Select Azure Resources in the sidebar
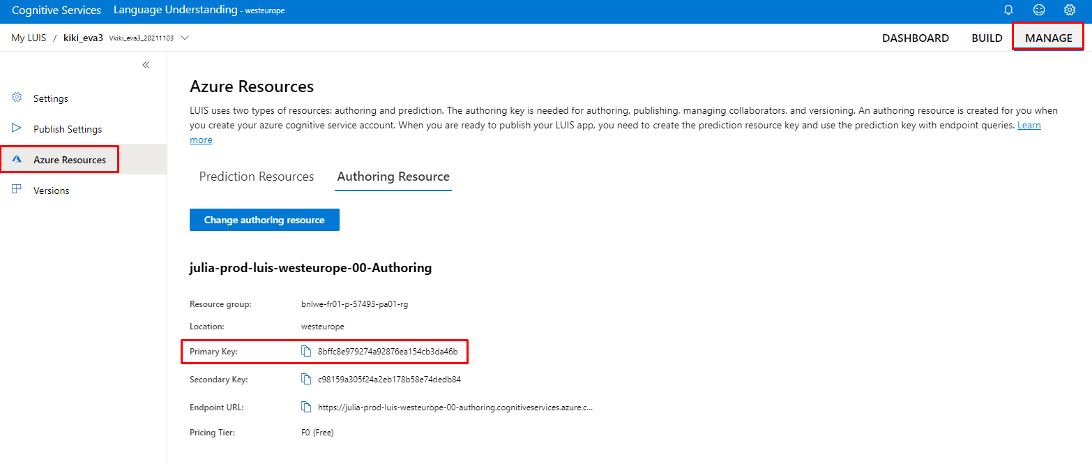 (x=69, y=160)
